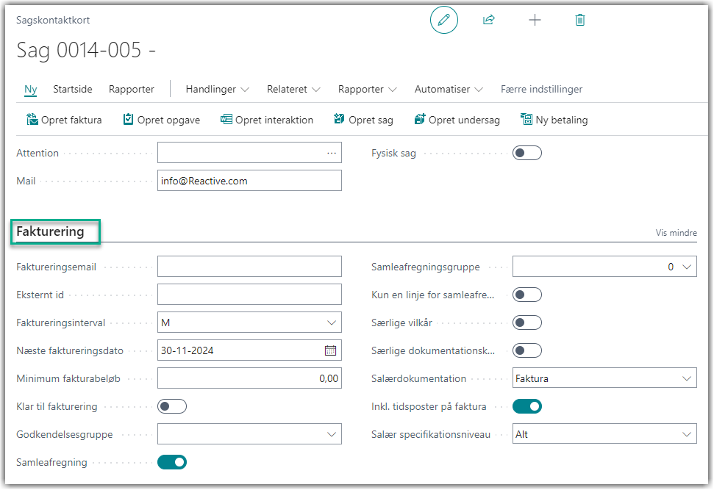The image size is (714, 490).
Task: Open the Handlinger menu
Action: pyautogui.click(x=217, y=89)
